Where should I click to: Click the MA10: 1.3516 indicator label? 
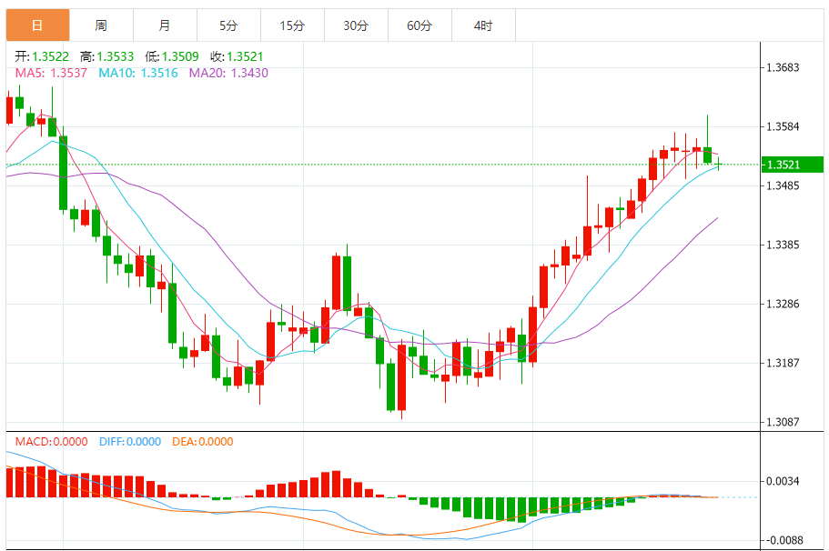[x=138, y=73]
